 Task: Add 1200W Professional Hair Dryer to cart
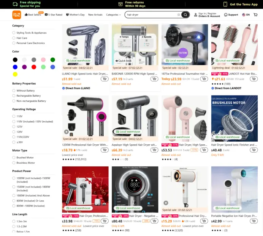(x=105, y=150)
